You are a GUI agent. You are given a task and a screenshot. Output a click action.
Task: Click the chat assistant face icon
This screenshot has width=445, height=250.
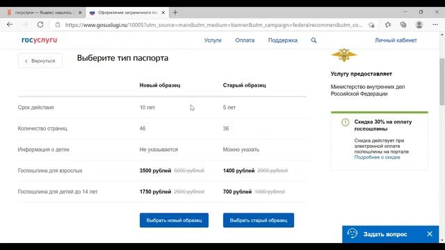pyautogui.click(x=352, y=233)
